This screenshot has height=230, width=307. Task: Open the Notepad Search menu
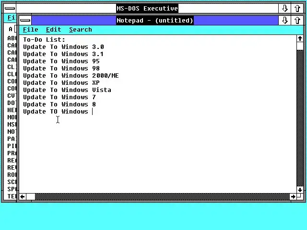point(81,30)
